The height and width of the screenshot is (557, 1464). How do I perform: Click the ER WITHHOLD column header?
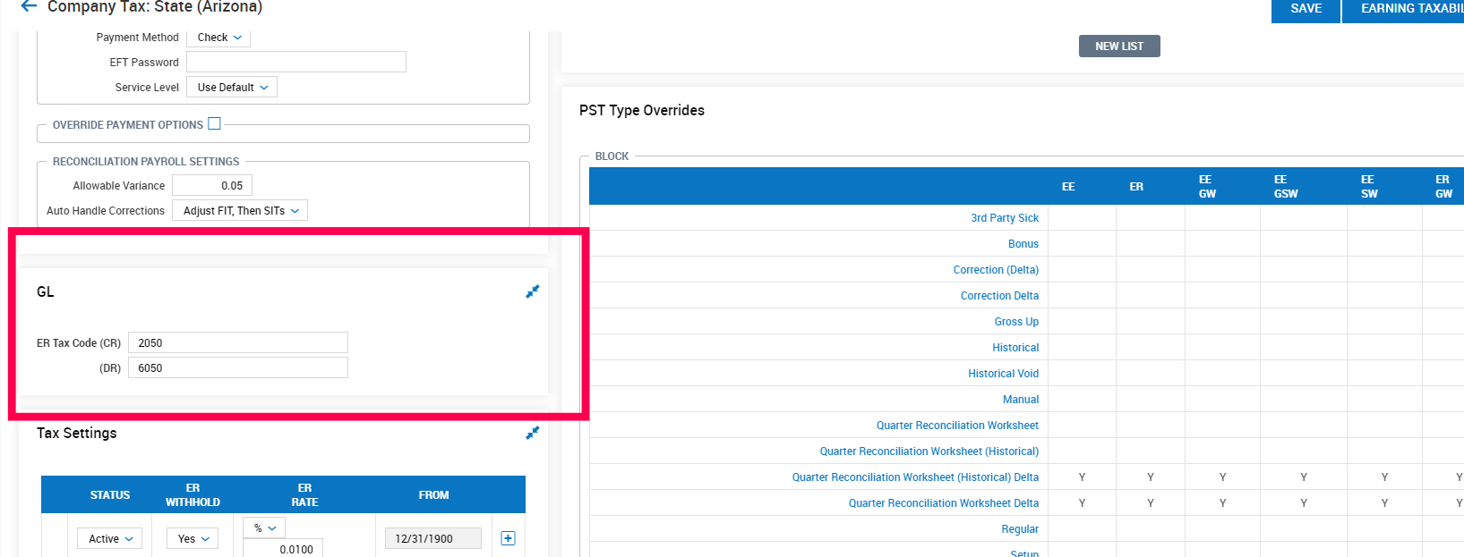pyautogui.click(x=193, y=494)
